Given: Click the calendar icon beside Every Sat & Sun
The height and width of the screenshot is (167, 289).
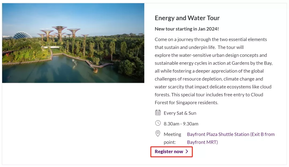Looking at the screenshot, I should [158, 112].
